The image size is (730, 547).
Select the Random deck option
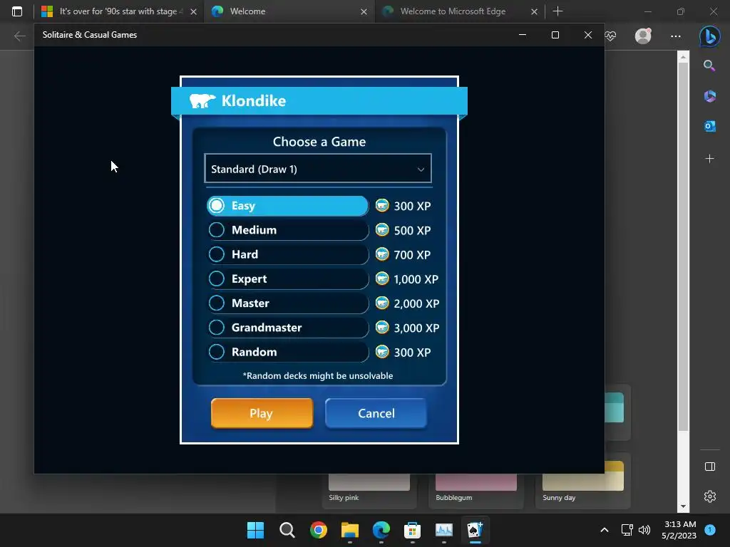287,352
